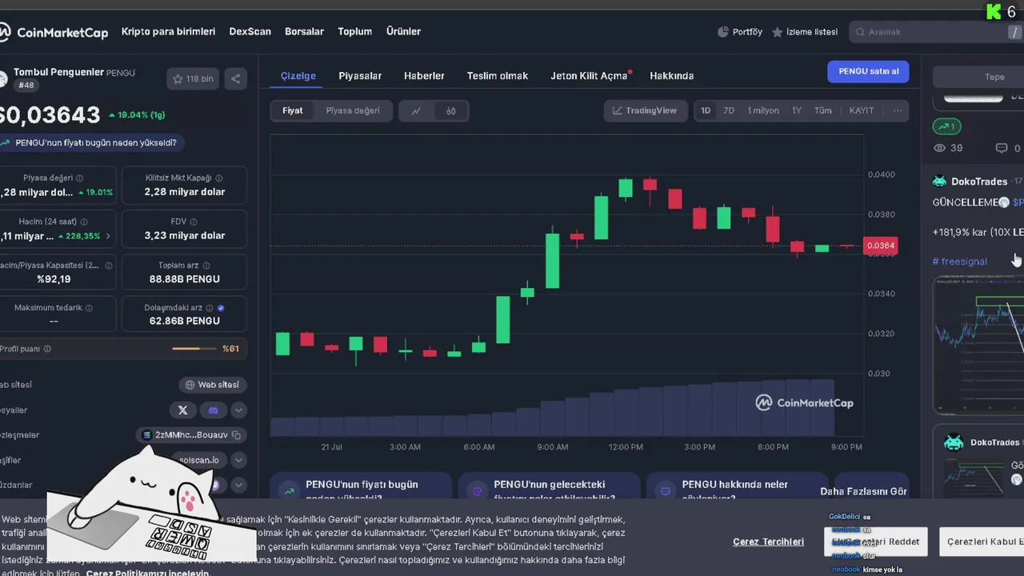
Task: Switch chart to TradingView mode
Action: 645,111
